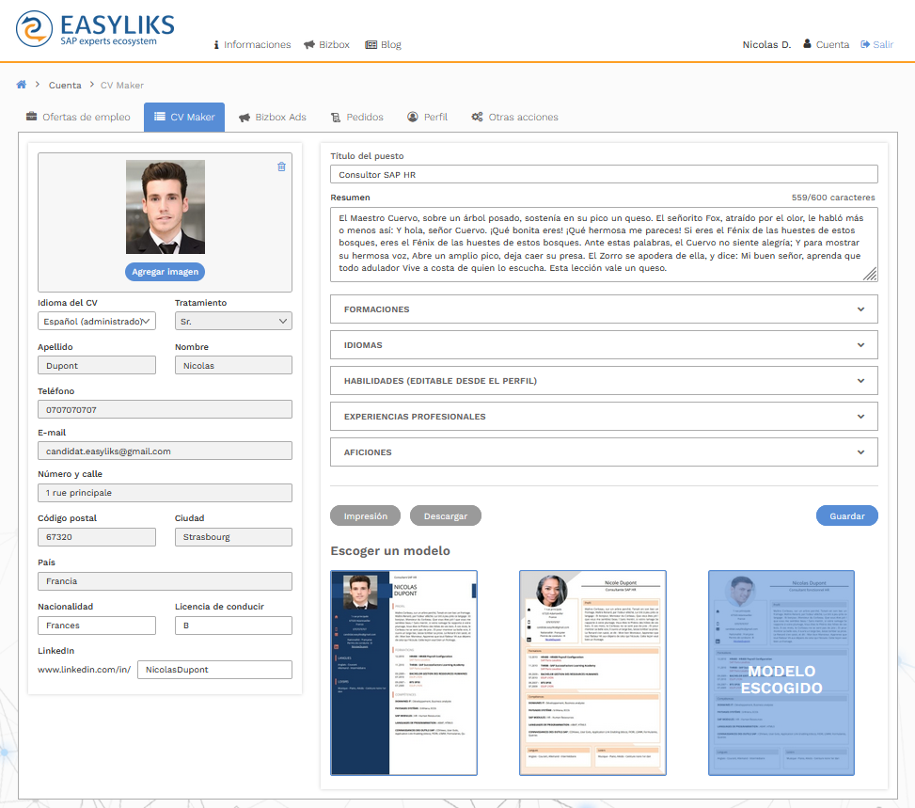Open Bizbox from the top navigation
The width and height of the screenshot is (915, 808).
click(326, 44)
